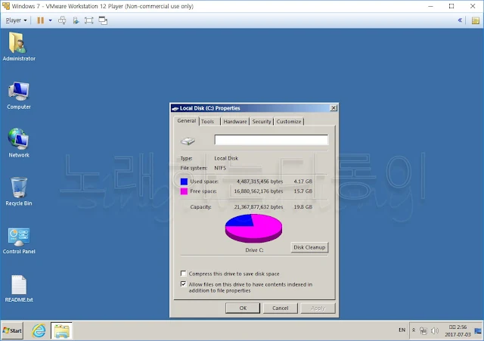This screenshot has height=341, width=484.
Task: Click the magenta Free space swatch
Action: [184, 191]
